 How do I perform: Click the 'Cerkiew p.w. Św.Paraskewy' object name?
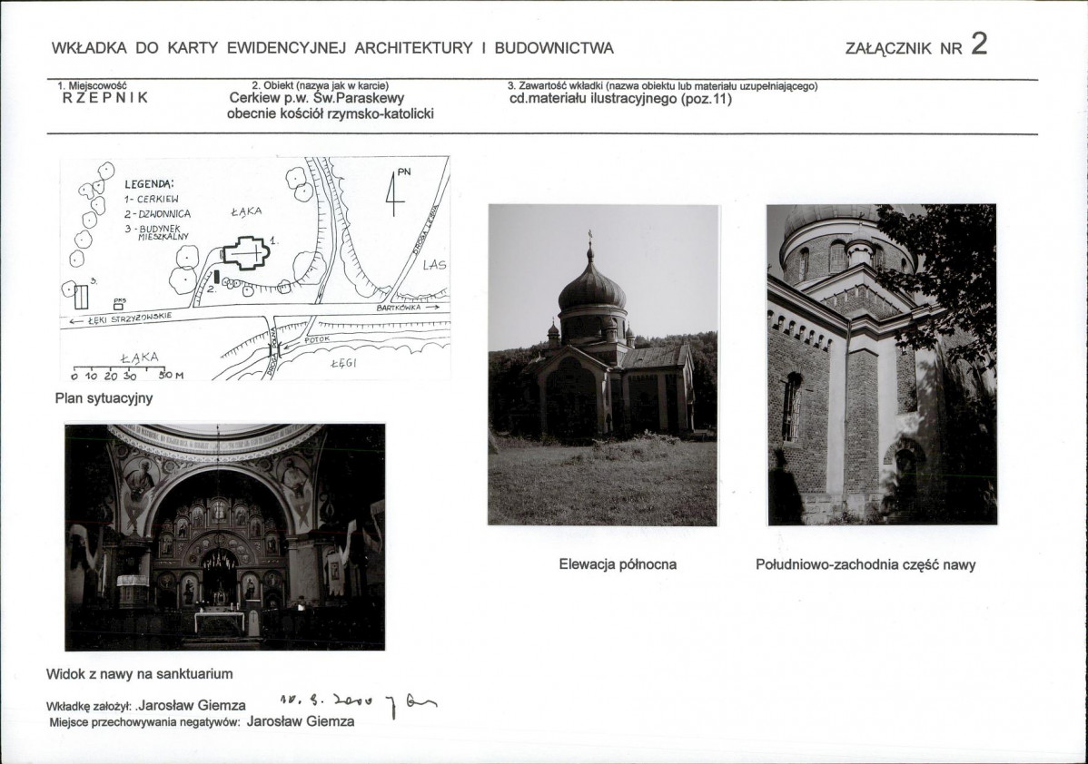click(317, 98)
